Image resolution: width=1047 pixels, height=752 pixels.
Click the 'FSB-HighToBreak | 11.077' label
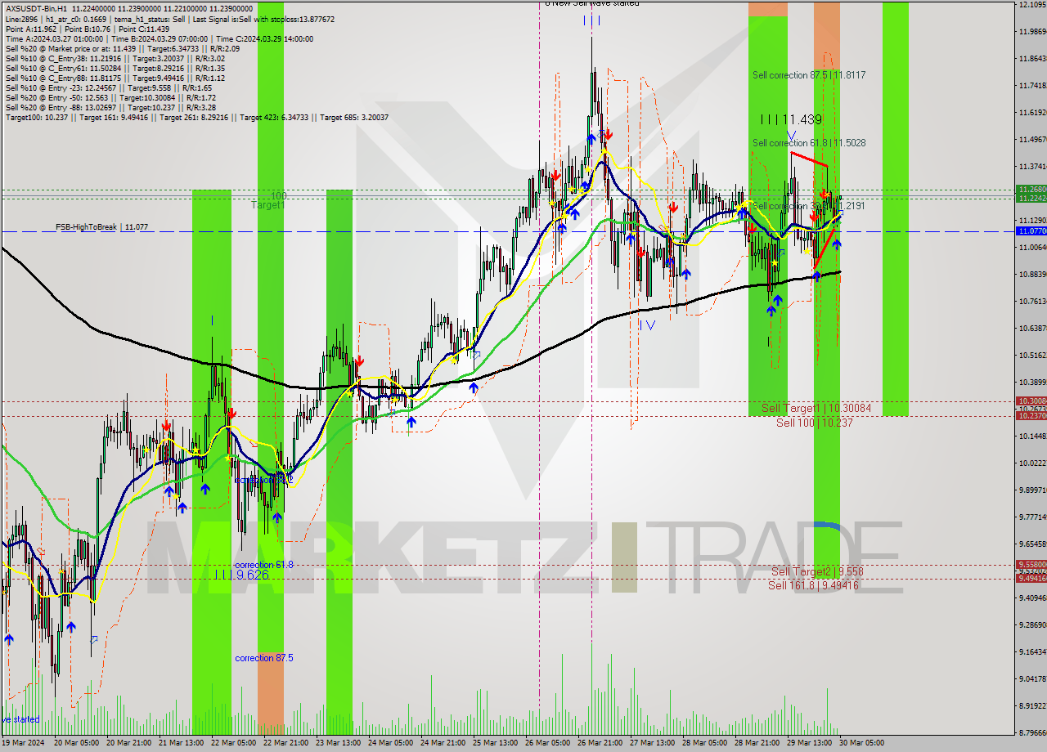(101, 226)
